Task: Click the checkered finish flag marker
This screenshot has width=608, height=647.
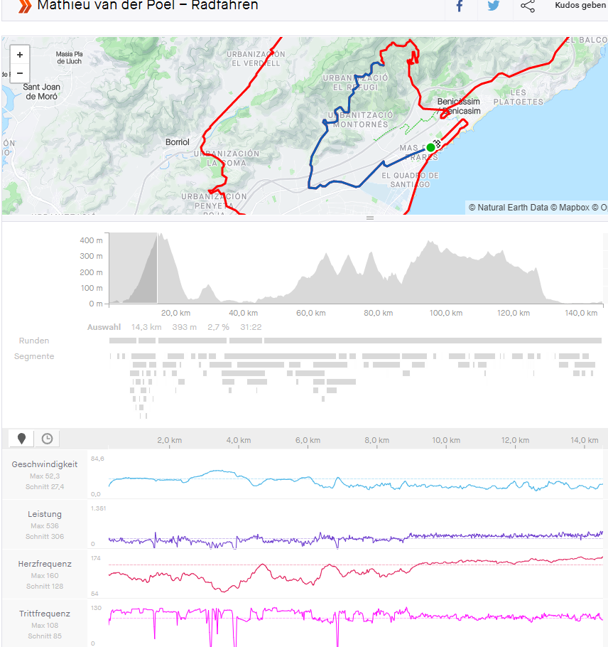Action: click(438, 143)
